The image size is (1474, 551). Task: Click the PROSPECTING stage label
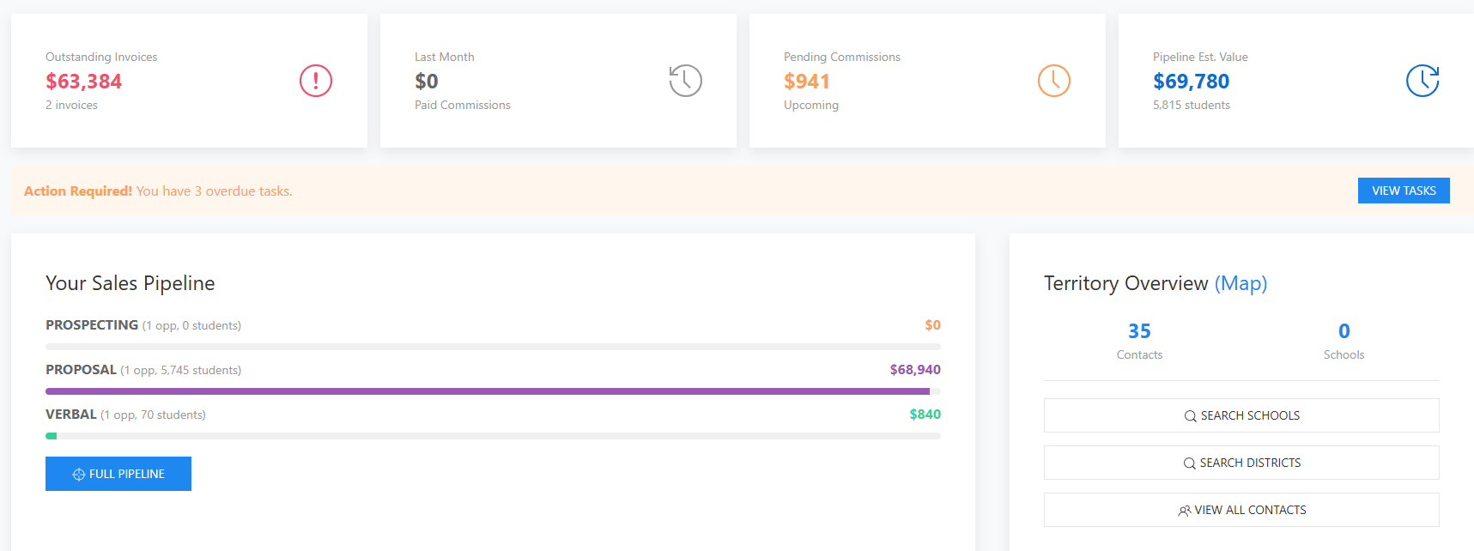coord(92,325)
